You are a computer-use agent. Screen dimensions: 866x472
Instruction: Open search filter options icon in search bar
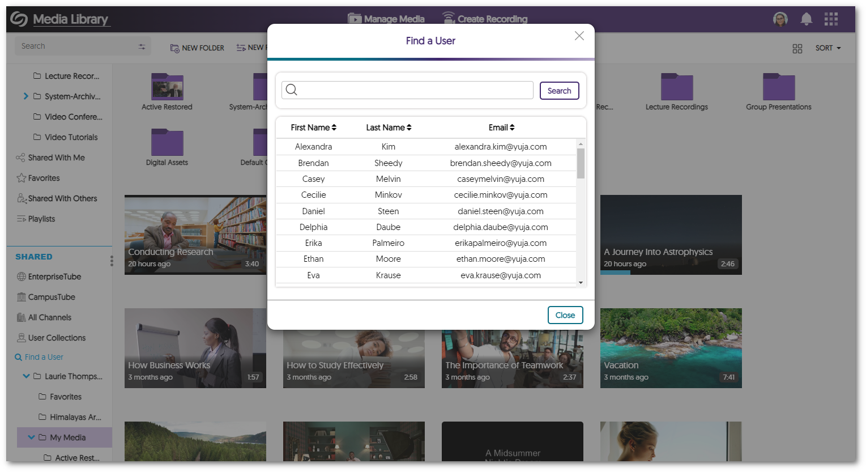tap(142, 46)
